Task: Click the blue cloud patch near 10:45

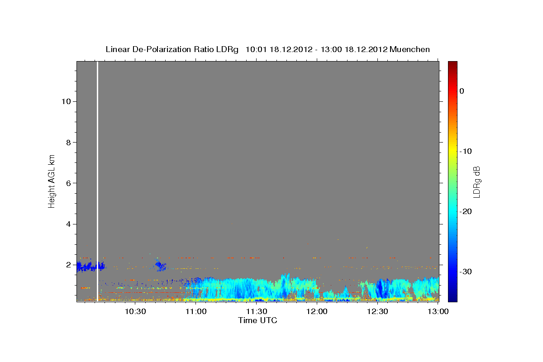Action: (161, 266)
